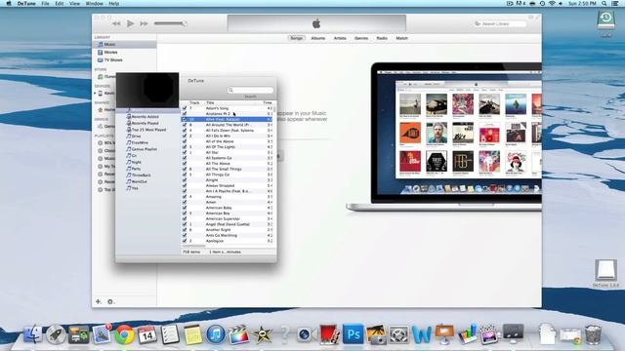Switch to the Artists tab
Screen dimensions: 625x351
click(x=340, y=38)
